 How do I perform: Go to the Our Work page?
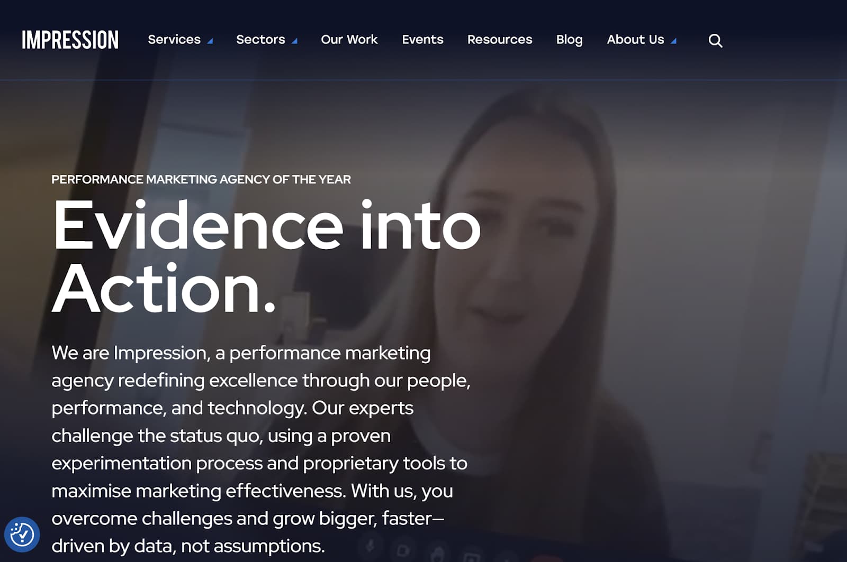pyautogui.click(x=349, y=40)
